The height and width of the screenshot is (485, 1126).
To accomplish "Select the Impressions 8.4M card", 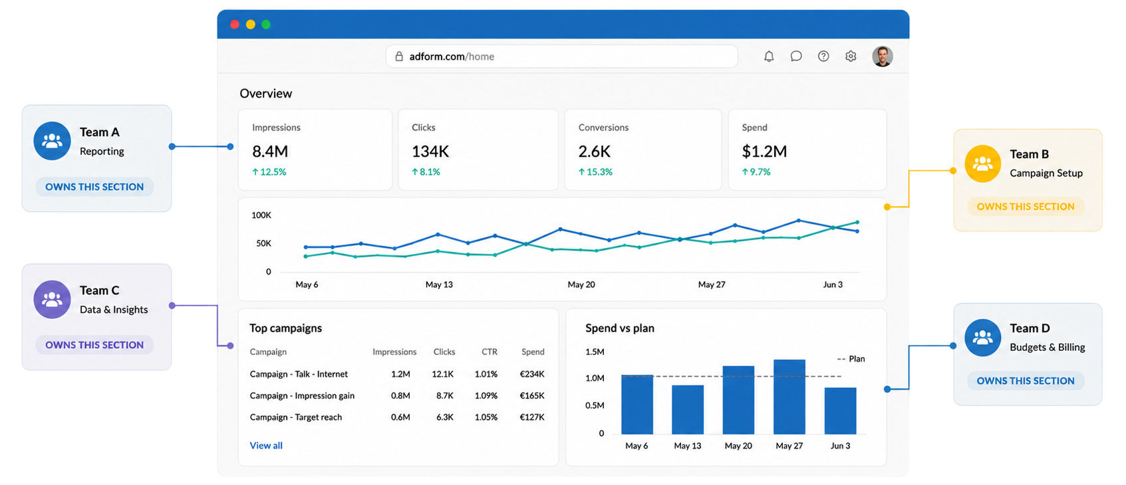I will [x=315, y=149].
